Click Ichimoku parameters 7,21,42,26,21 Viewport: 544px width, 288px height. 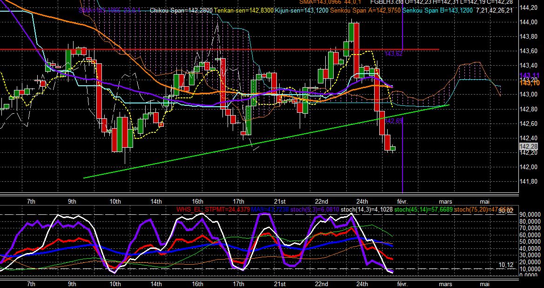pyautogui.click(x=494, y=10)
